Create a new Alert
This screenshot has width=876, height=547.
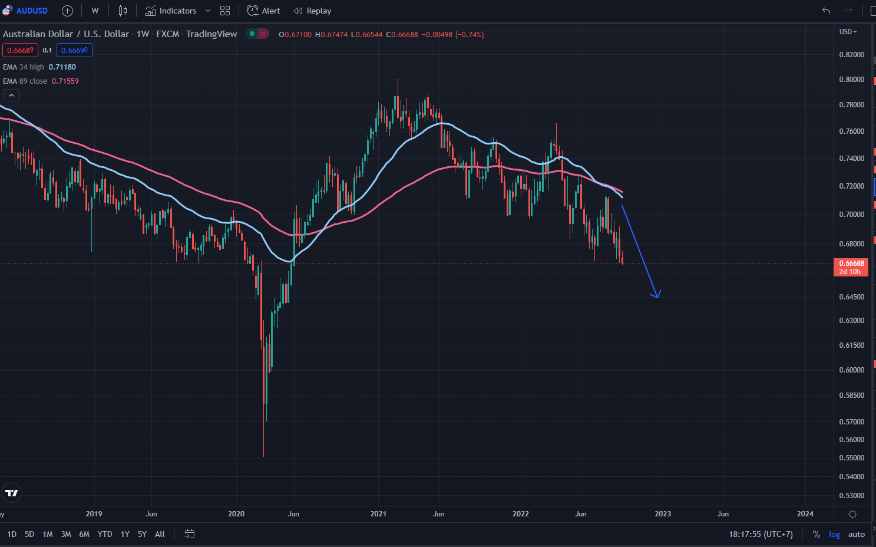tap(263, 11)
